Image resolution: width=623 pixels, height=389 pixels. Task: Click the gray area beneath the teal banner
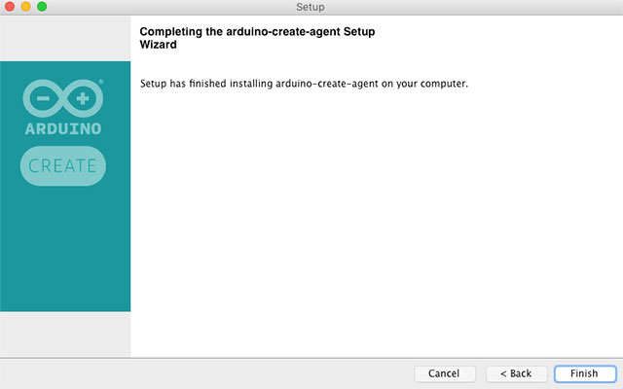click(65, 334)
